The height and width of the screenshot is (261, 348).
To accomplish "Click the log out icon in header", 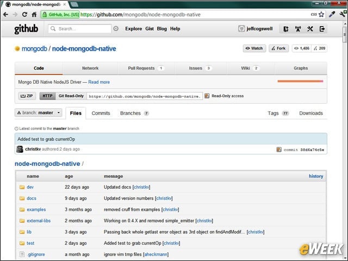I will pos(322,29).
